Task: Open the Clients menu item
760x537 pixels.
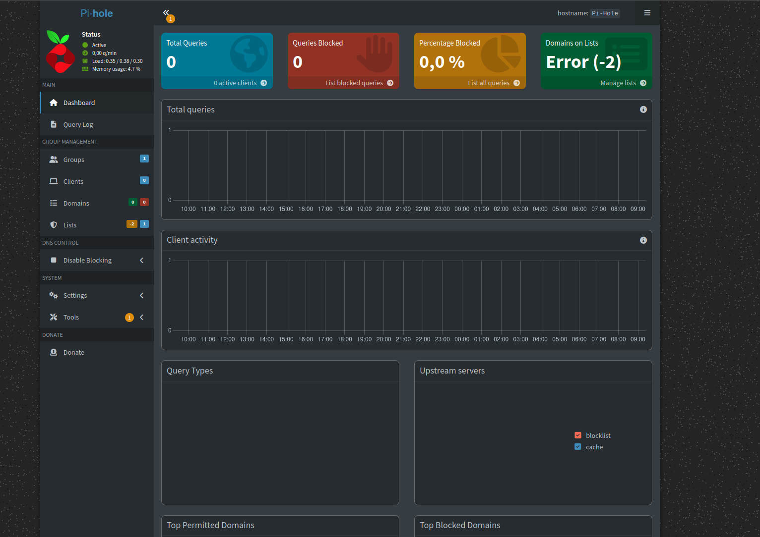Action: coord(97,181)
